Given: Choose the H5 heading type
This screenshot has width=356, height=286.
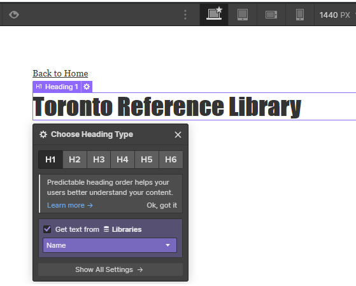Looking at the screenshot, I should point(146,159).
